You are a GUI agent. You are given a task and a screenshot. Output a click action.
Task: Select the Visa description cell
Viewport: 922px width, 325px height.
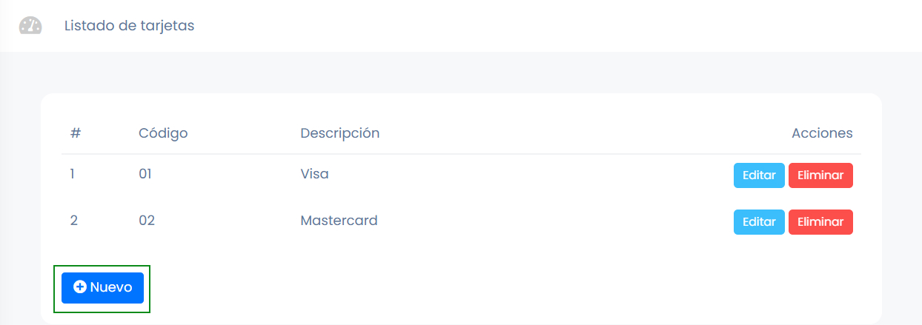coord(314,175)
